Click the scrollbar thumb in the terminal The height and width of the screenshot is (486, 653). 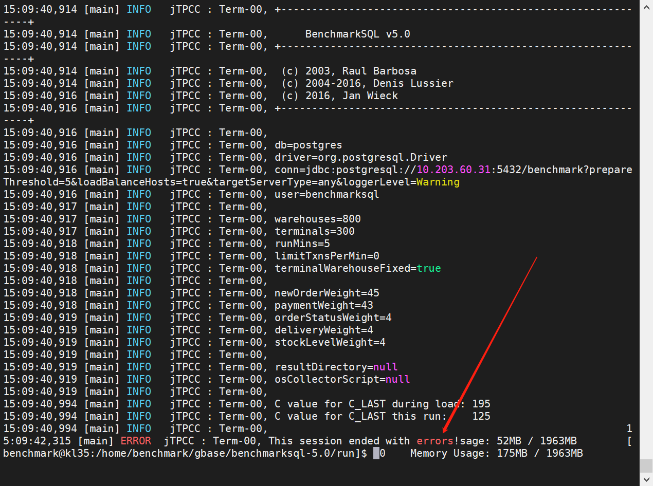click(646, 465)
